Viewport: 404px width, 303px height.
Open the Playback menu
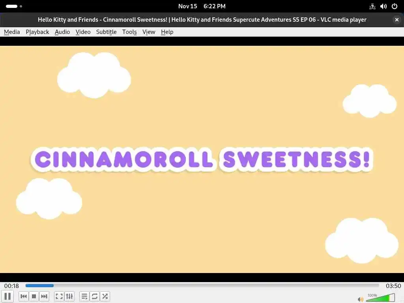pyautogui.click(x=37, y=32)
